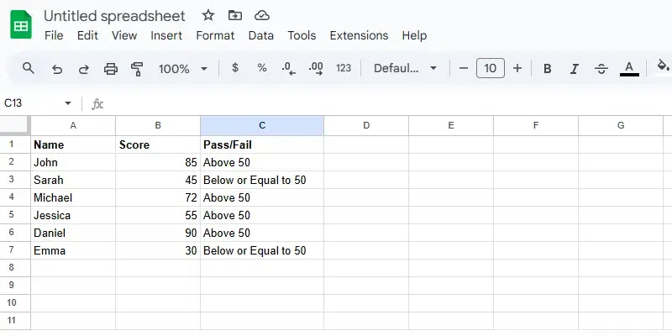
Task: Activate the paint format tool
Action: 137,69
